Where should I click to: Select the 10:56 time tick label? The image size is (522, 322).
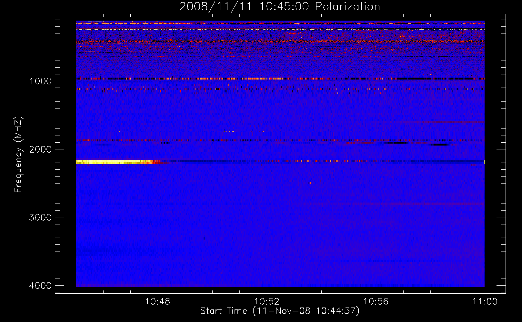point(376,302)
